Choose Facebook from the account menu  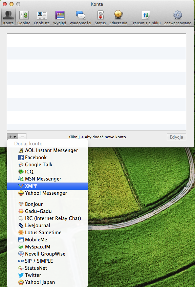pyautogui.click(x=47, y=158)
